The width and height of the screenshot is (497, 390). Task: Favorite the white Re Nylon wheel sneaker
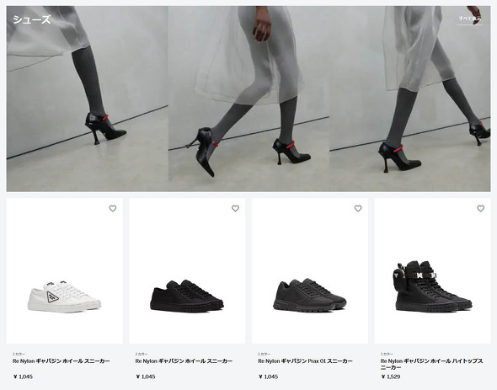click(113, 208)
